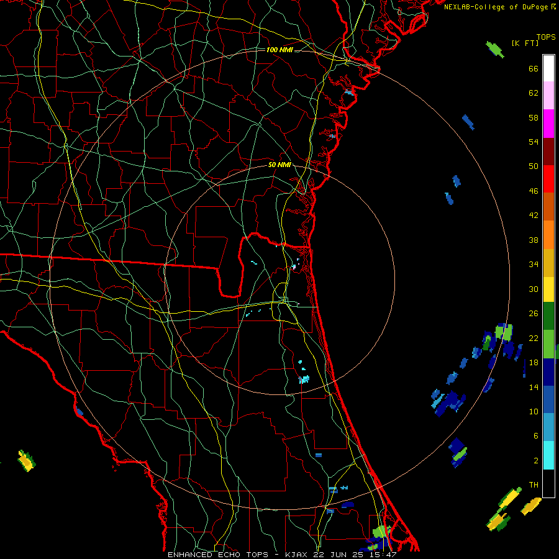Viewport: 559px width, 559px height.
Task: Pick the dark green legend band
Action: pos(548,316)
